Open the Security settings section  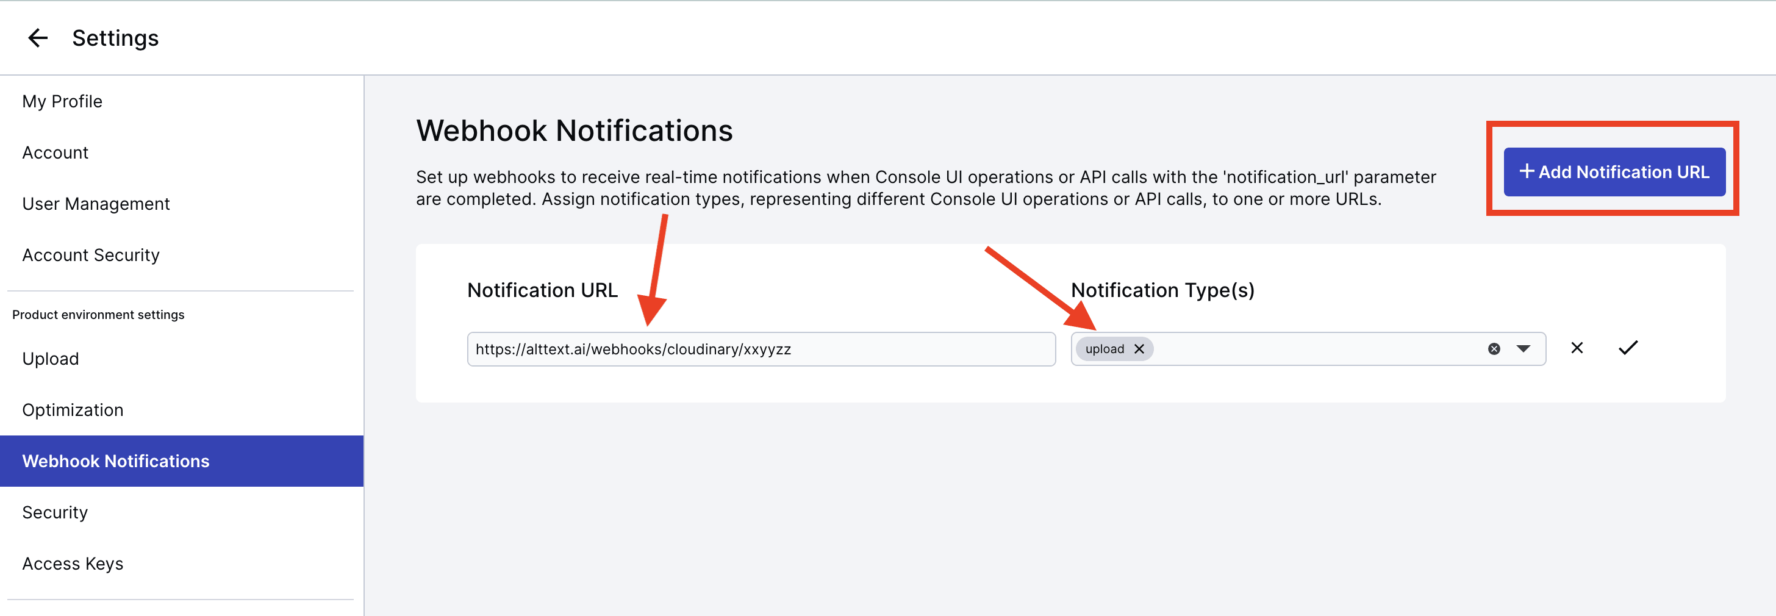click(x=55, y=512)
